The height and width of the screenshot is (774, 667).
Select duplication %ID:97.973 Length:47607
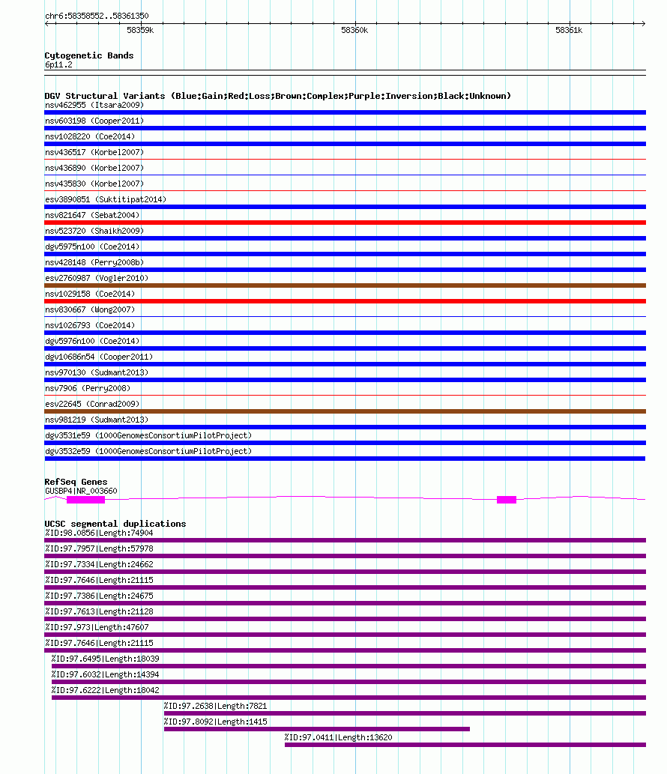97,628
